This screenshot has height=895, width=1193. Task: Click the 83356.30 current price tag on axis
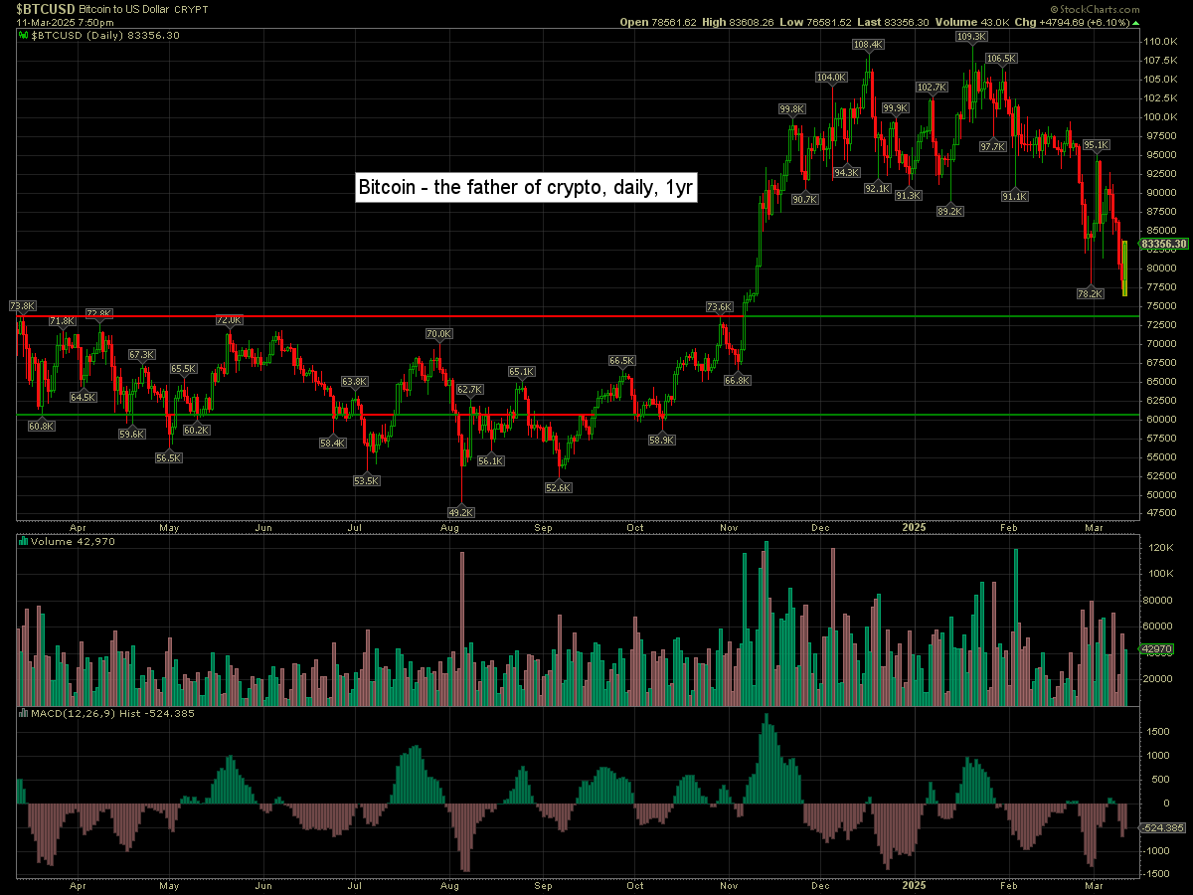coord(1164,244)
